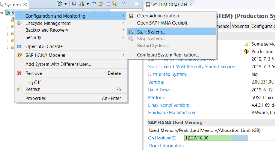Click the Collapse All toolbar icon
Image resolution: width=275 pixels, height=150 pixels.
108,4
